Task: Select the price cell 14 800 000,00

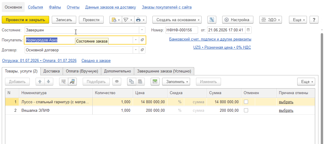Action: tap(150, 102)
